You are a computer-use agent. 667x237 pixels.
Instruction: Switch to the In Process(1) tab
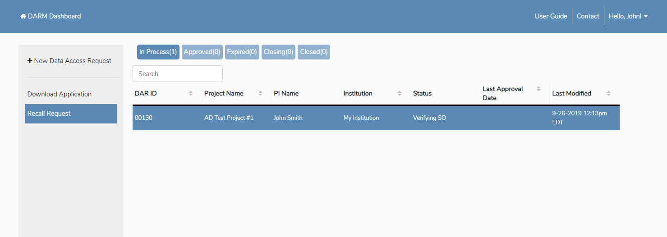pos(158,52)
